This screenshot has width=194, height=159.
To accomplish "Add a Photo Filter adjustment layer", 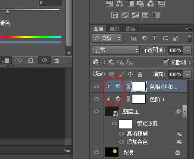I will [140, 3].
